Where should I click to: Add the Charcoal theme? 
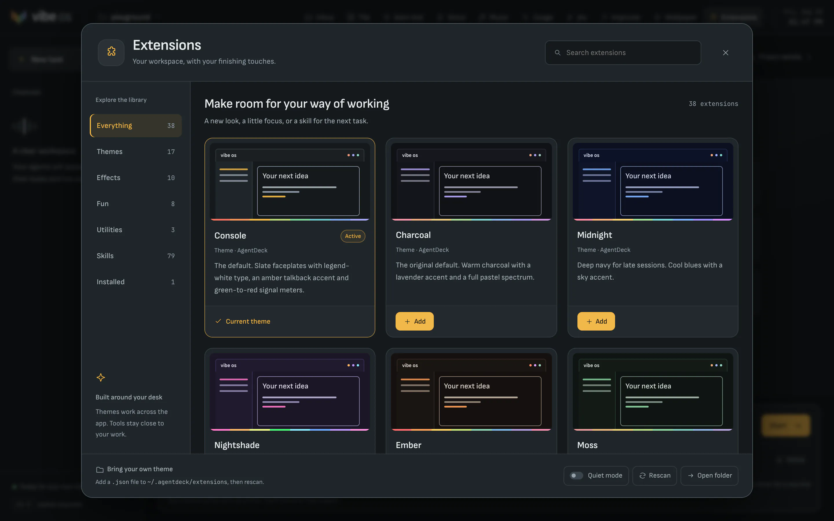pos(415,321)
